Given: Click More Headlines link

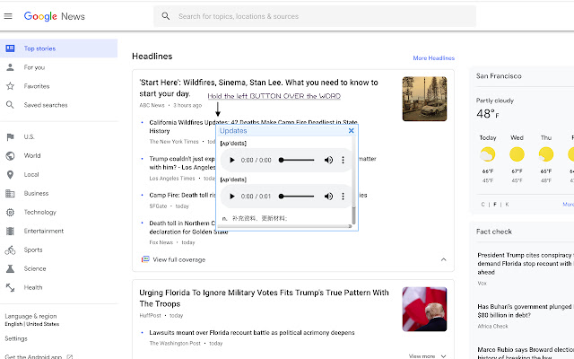Looking at the screenshot, I should point(434,57).
